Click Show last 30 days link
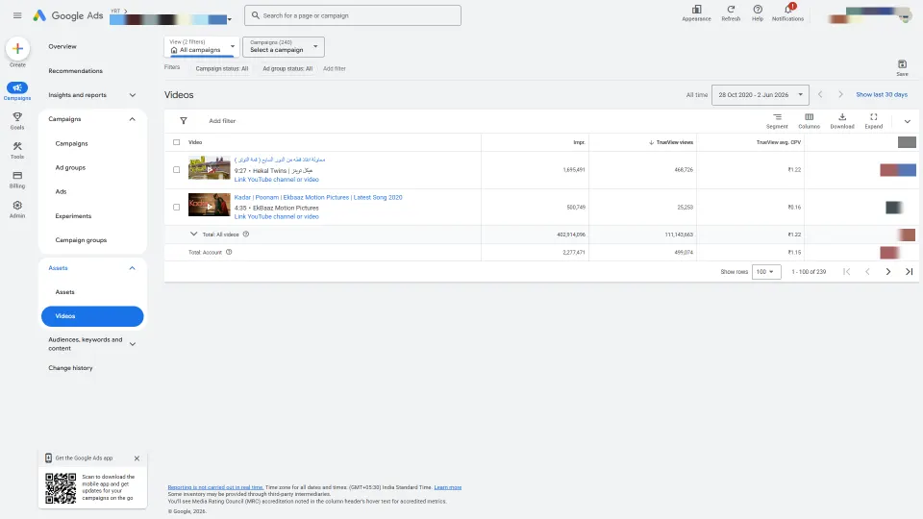The width and height of the screenshot is (923, 519). click(882, 94)
